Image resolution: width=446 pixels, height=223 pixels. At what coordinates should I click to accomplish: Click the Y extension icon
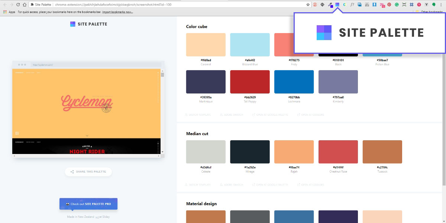(x=426, y=5)
